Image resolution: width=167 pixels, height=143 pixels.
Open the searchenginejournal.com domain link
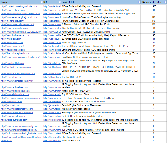point(19,17)
